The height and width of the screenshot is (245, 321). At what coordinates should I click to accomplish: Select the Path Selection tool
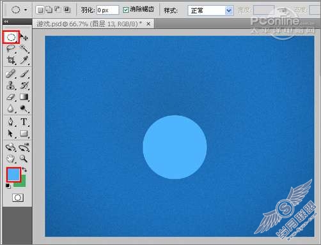pyautogui.click(x=11, y=134)
